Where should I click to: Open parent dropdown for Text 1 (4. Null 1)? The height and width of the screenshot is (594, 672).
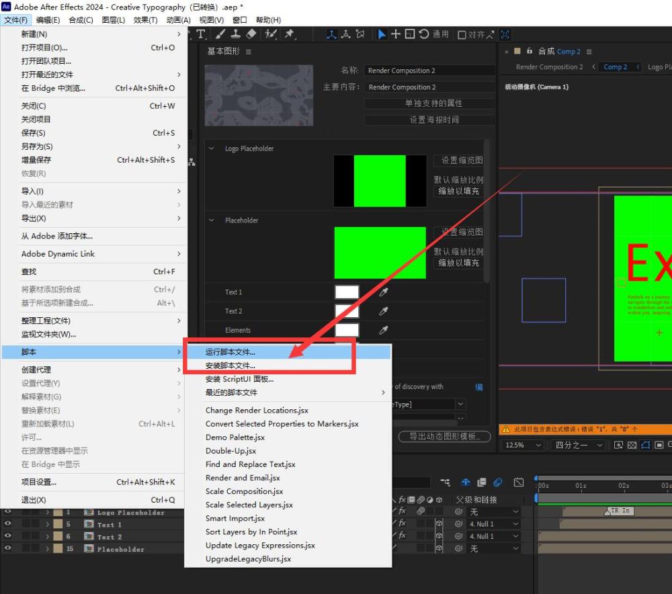tap(494, 524)
